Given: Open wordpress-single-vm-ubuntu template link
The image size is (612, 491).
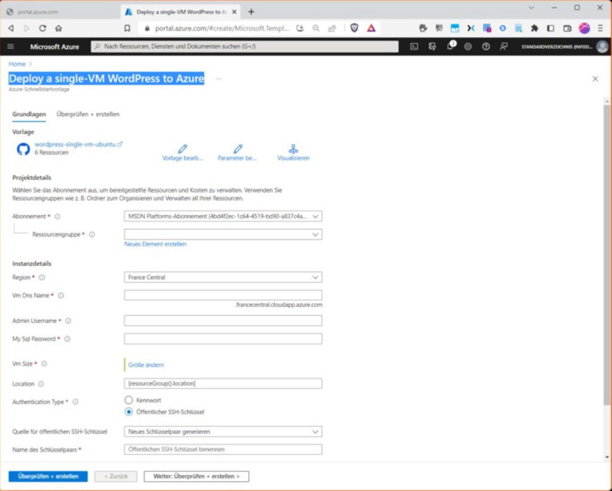Looking at the screenshot, I should pos(78,145).
